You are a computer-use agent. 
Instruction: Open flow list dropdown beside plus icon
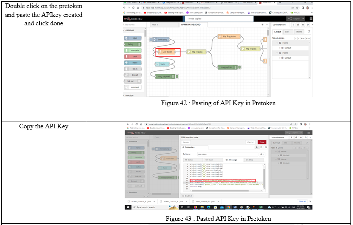coord(267,24)
